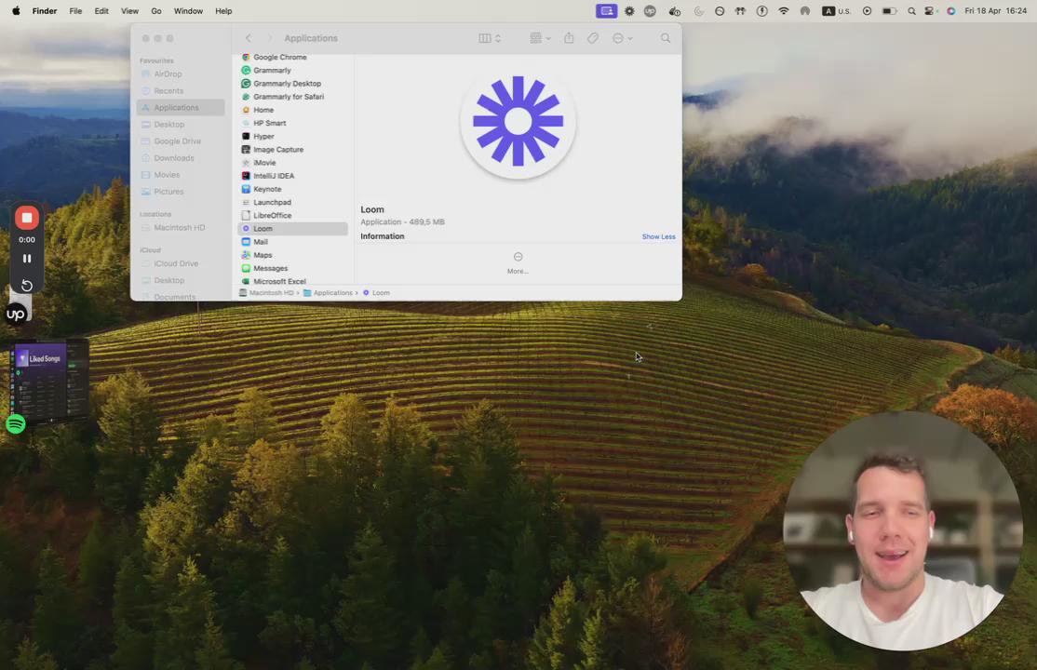Click the Siri icon in menu bar
This screenshot has height=670, width=1037.
pyautogui.click(x=951, y=10)
